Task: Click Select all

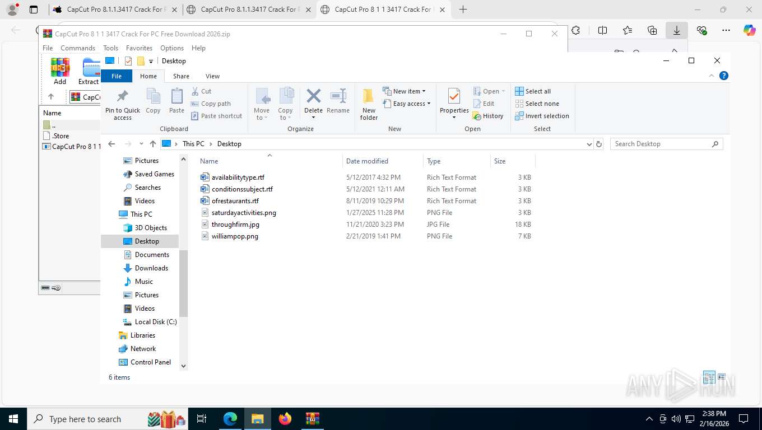Action: pos(533,91)
